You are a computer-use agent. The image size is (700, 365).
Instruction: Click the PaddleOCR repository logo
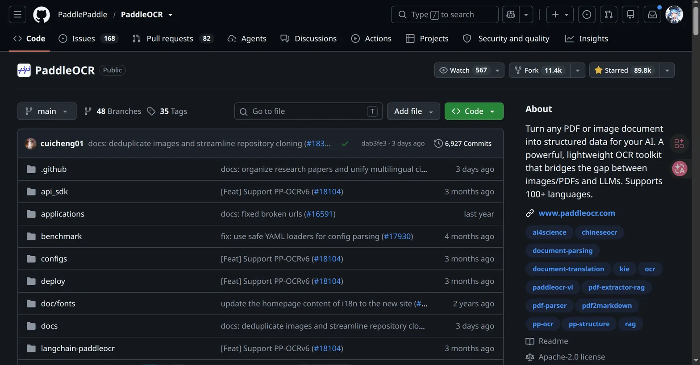[24, 70]
